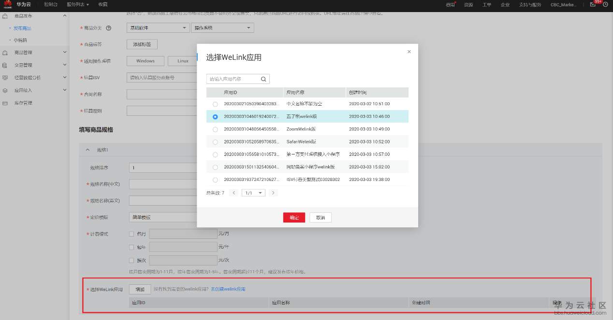613x320 pixels.
Task: Expand the 经营数据分析 sidebar chevron
Action: pos(65,78)
